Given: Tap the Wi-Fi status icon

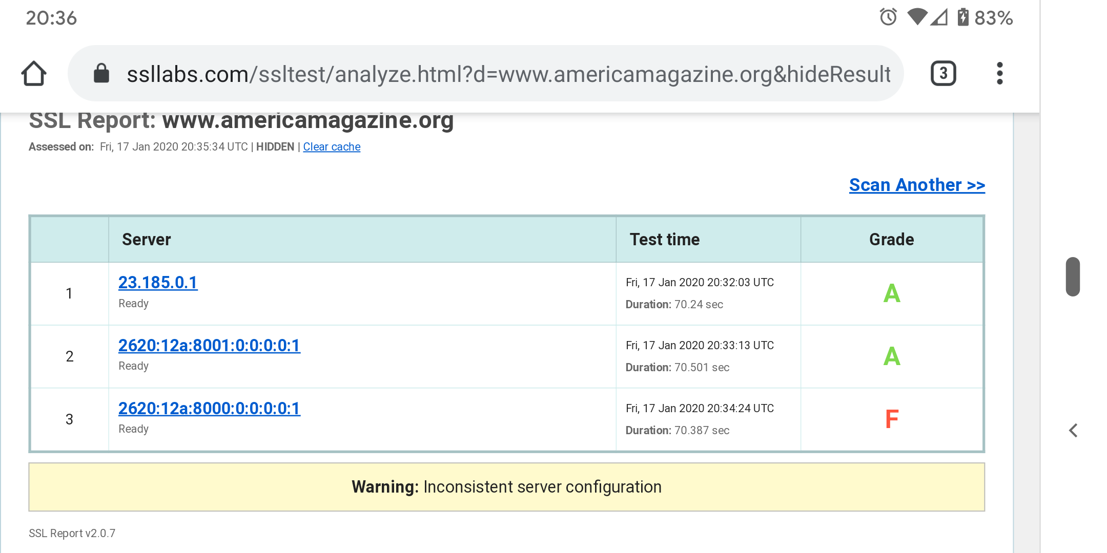Looking at the screenshot, I should coord(916,17).
